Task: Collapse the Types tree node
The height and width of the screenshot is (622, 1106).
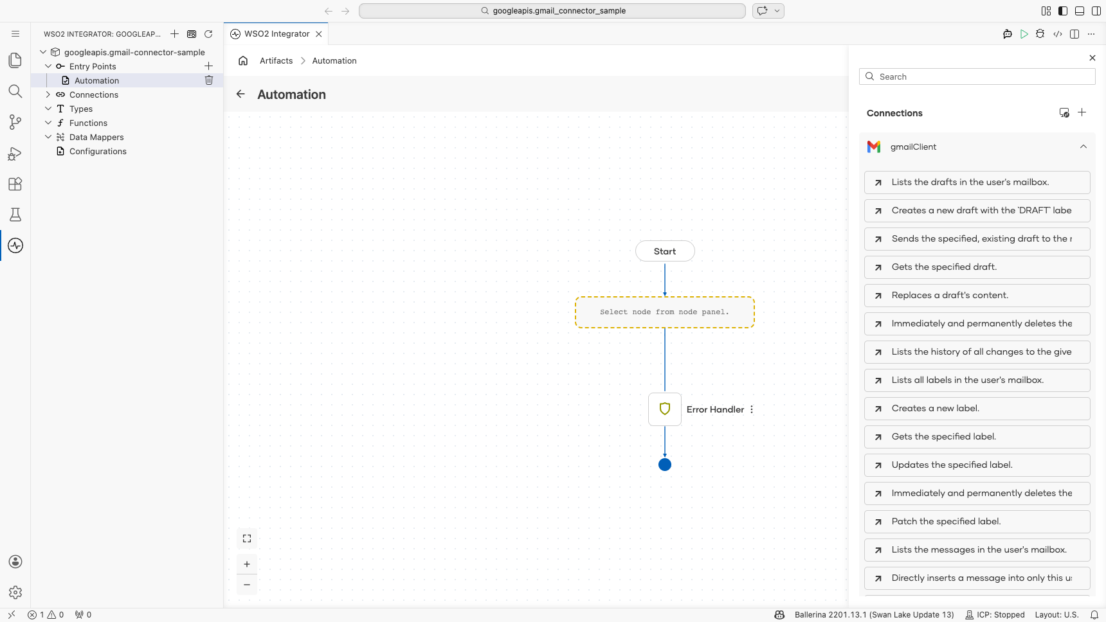Action: [48, 109]
